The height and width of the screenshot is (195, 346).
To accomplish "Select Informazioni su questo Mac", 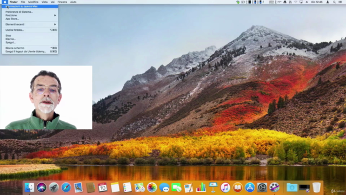I will click(x=30, y=6).
